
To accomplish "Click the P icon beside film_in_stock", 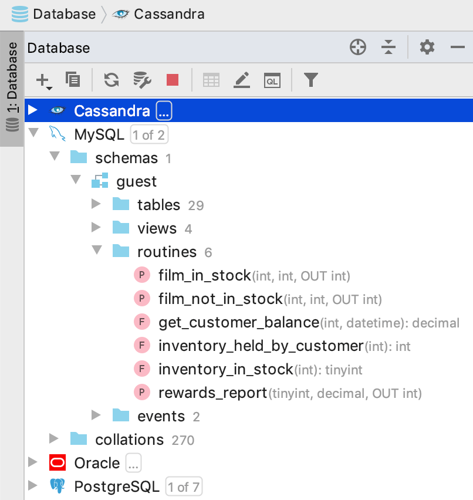I will 142,275.
